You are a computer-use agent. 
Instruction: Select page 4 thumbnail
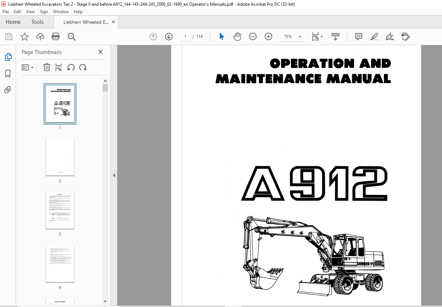(60, 264)
